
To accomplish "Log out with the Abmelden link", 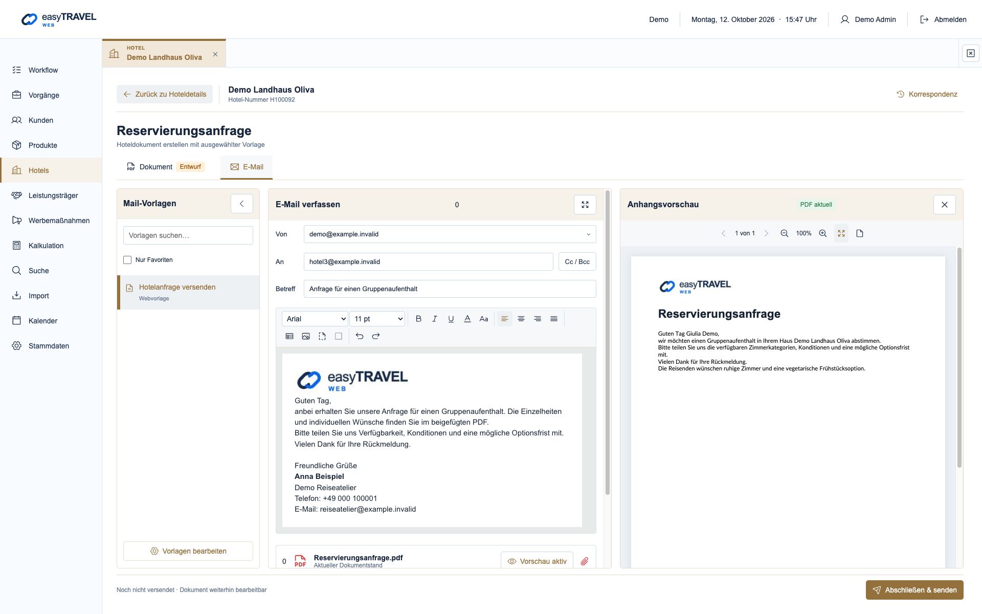I will pos(943,19).
